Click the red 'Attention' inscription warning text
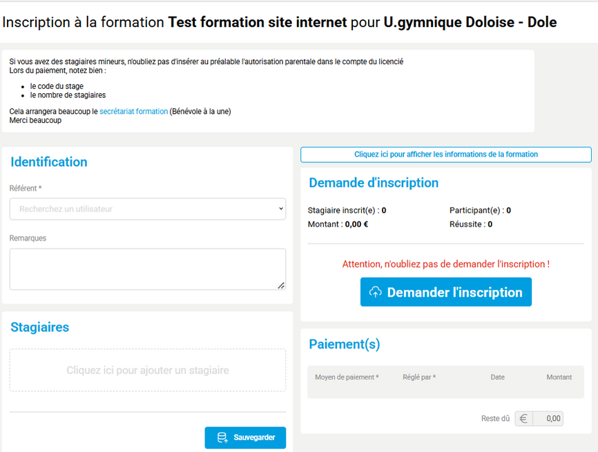The width and height of the screenshot is (598, 452). click(x=445, y=264)
